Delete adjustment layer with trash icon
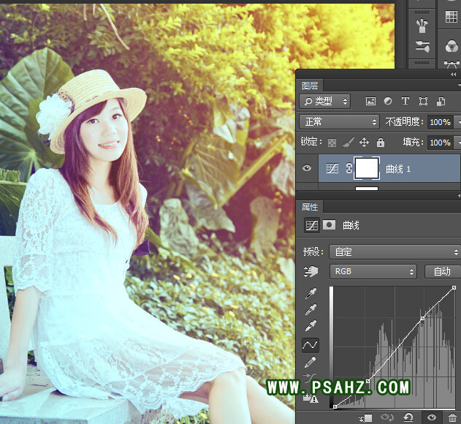This screenshot has width=461, height=424. 452,417
